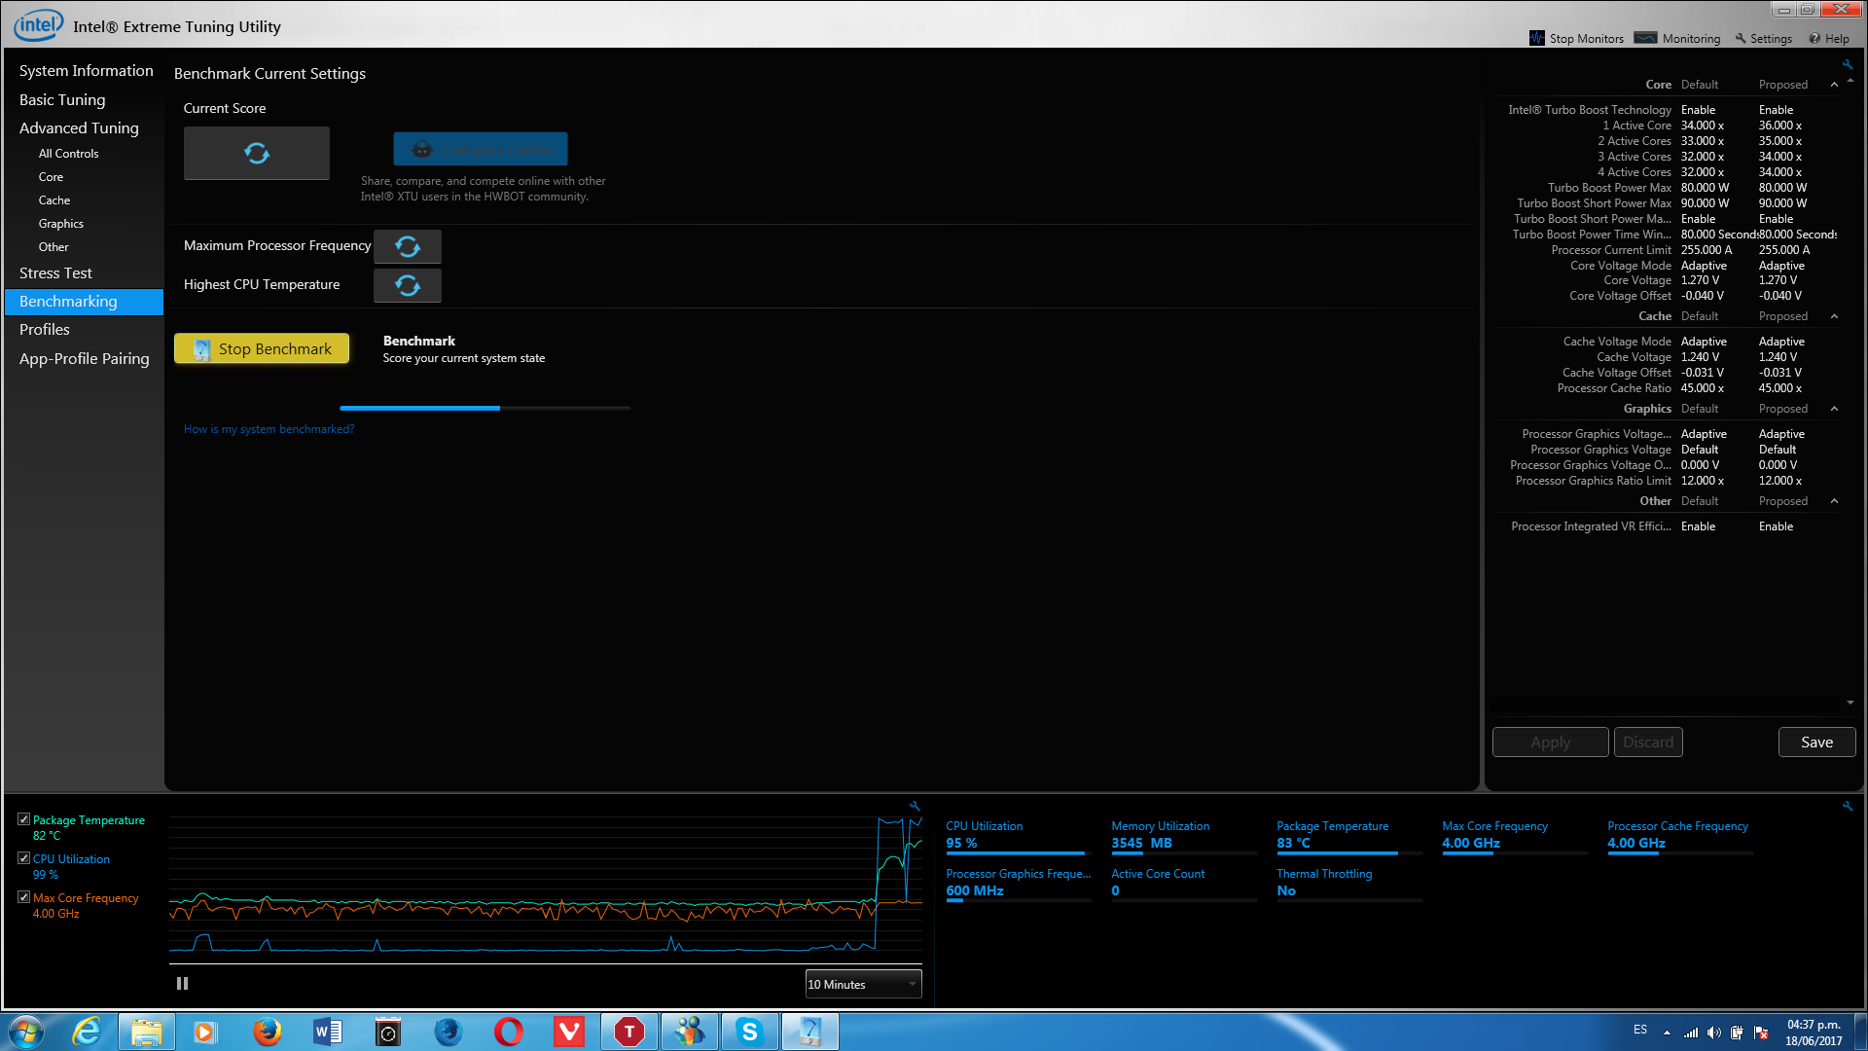1868x1051 pixels.
Task: Select Graphics under Advanced Tuning
Action: 61,224
